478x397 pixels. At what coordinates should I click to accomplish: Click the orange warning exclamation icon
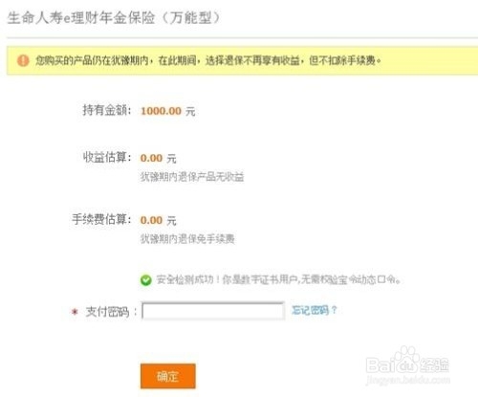23,60
